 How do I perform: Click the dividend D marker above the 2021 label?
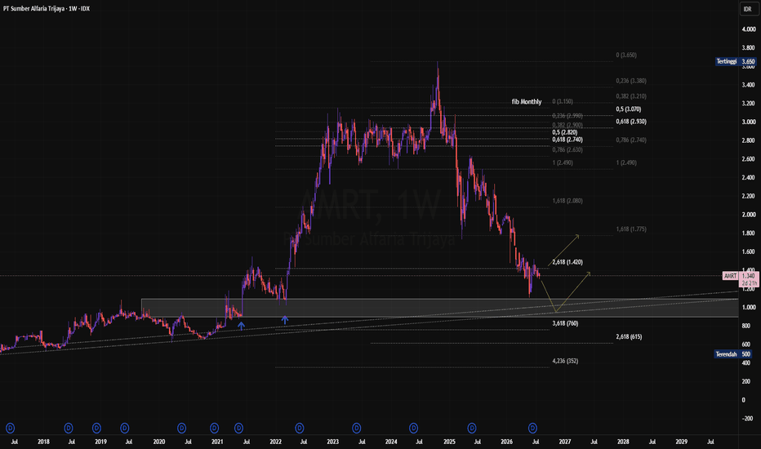(x=214, y=428)
